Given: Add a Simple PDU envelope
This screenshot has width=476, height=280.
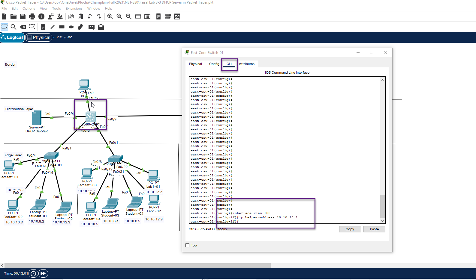Looking at the screenshot, I should pyautogui.click(x=92, y=27).
